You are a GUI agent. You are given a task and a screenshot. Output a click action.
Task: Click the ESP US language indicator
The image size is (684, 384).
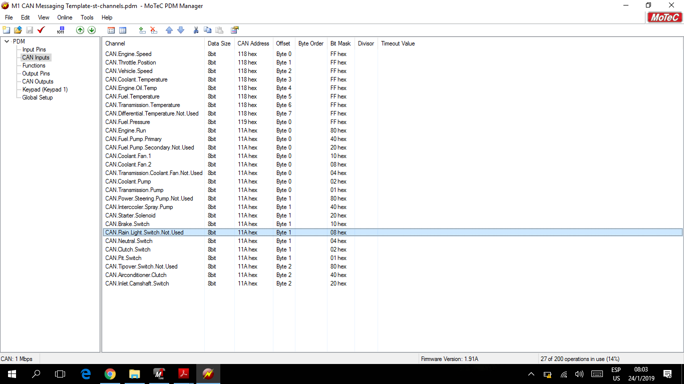tap(616, 374)
